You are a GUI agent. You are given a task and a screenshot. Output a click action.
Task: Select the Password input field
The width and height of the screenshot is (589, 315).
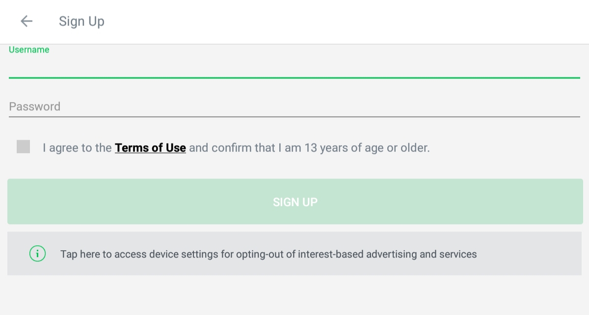(294, 106)
